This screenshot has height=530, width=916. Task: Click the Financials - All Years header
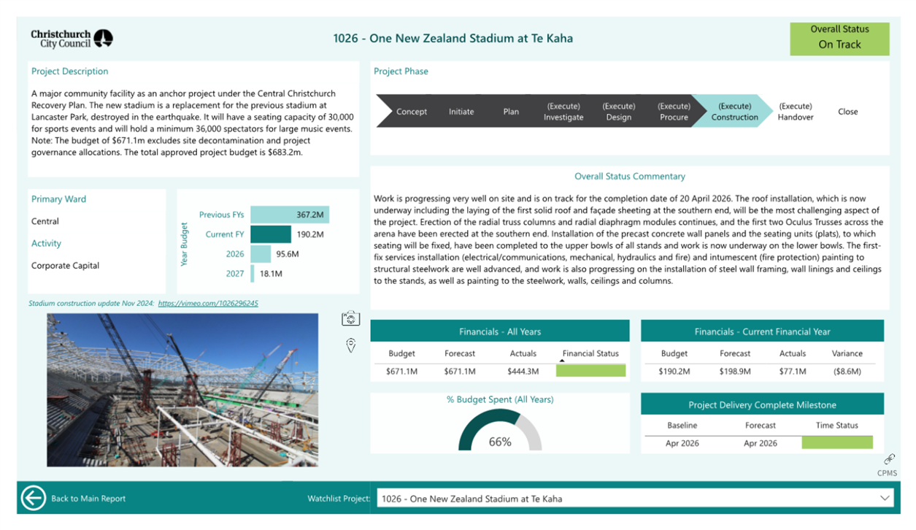(x=500, y=331)
